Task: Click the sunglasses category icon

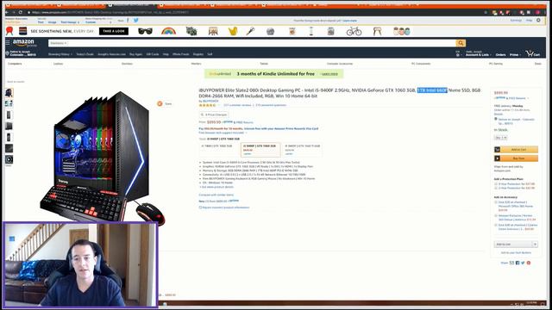Action: tap(145, 31)
